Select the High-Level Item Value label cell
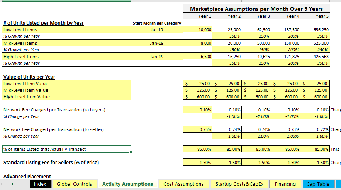 point(66,97)
